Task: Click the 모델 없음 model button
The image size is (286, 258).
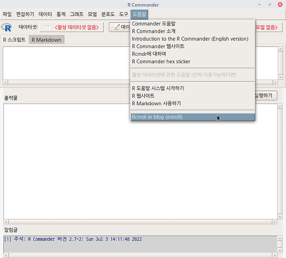Action: tap(268, 27)
